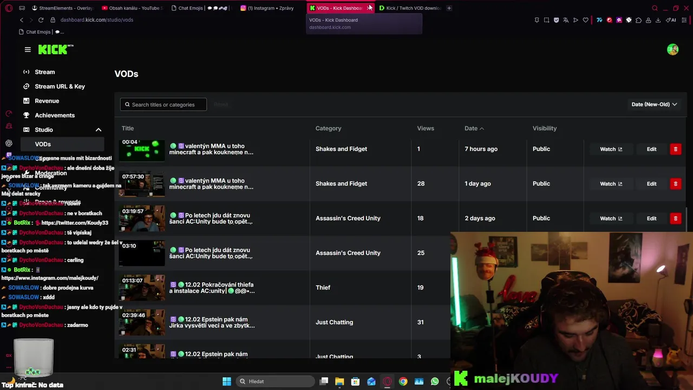Click the Hledat taskbar search box
Screen dimensions: 693x390
tap(274, 381)
